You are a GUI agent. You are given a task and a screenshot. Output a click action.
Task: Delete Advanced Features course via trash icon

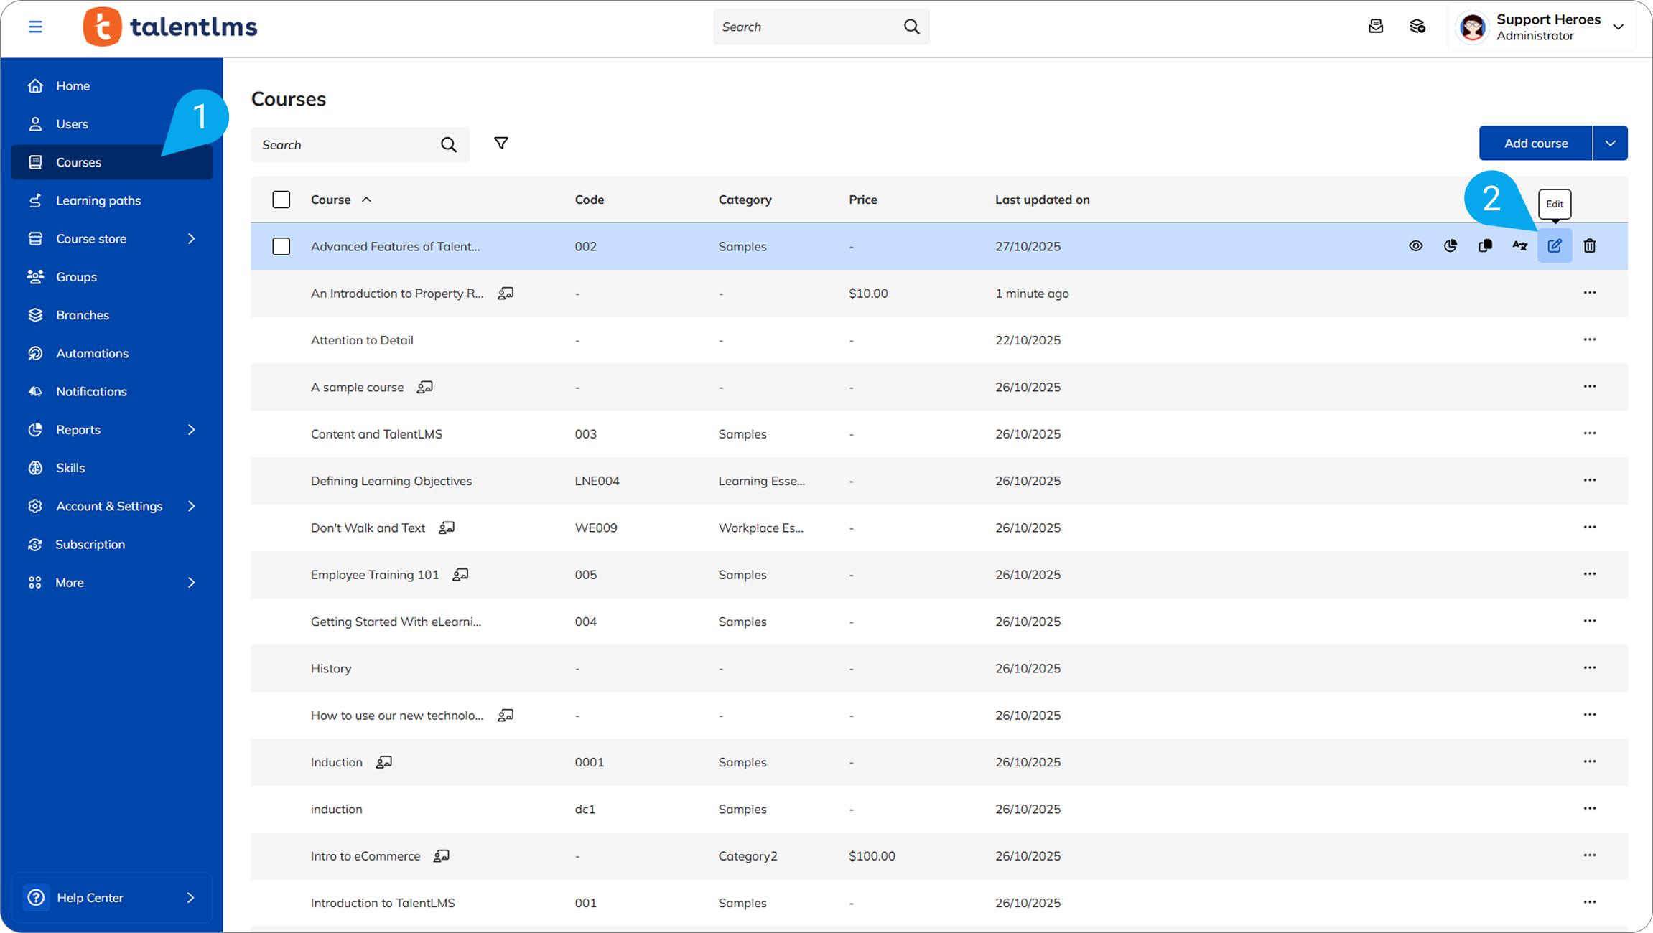pyautogui.click(x=1589, y=246)
